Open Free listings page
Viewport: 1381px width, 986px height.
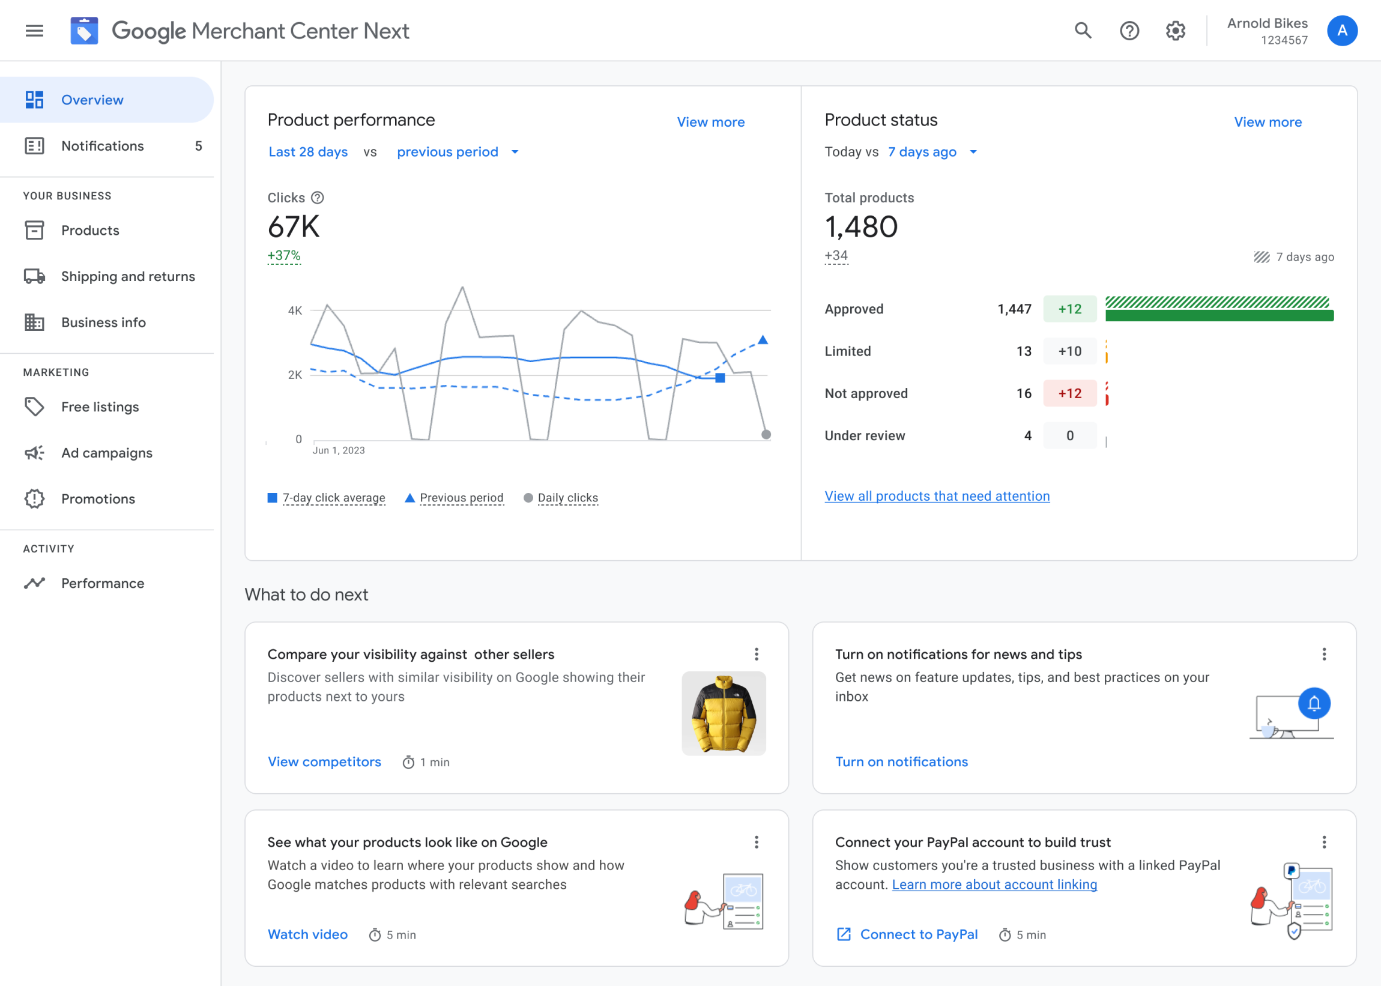(107, 407)
